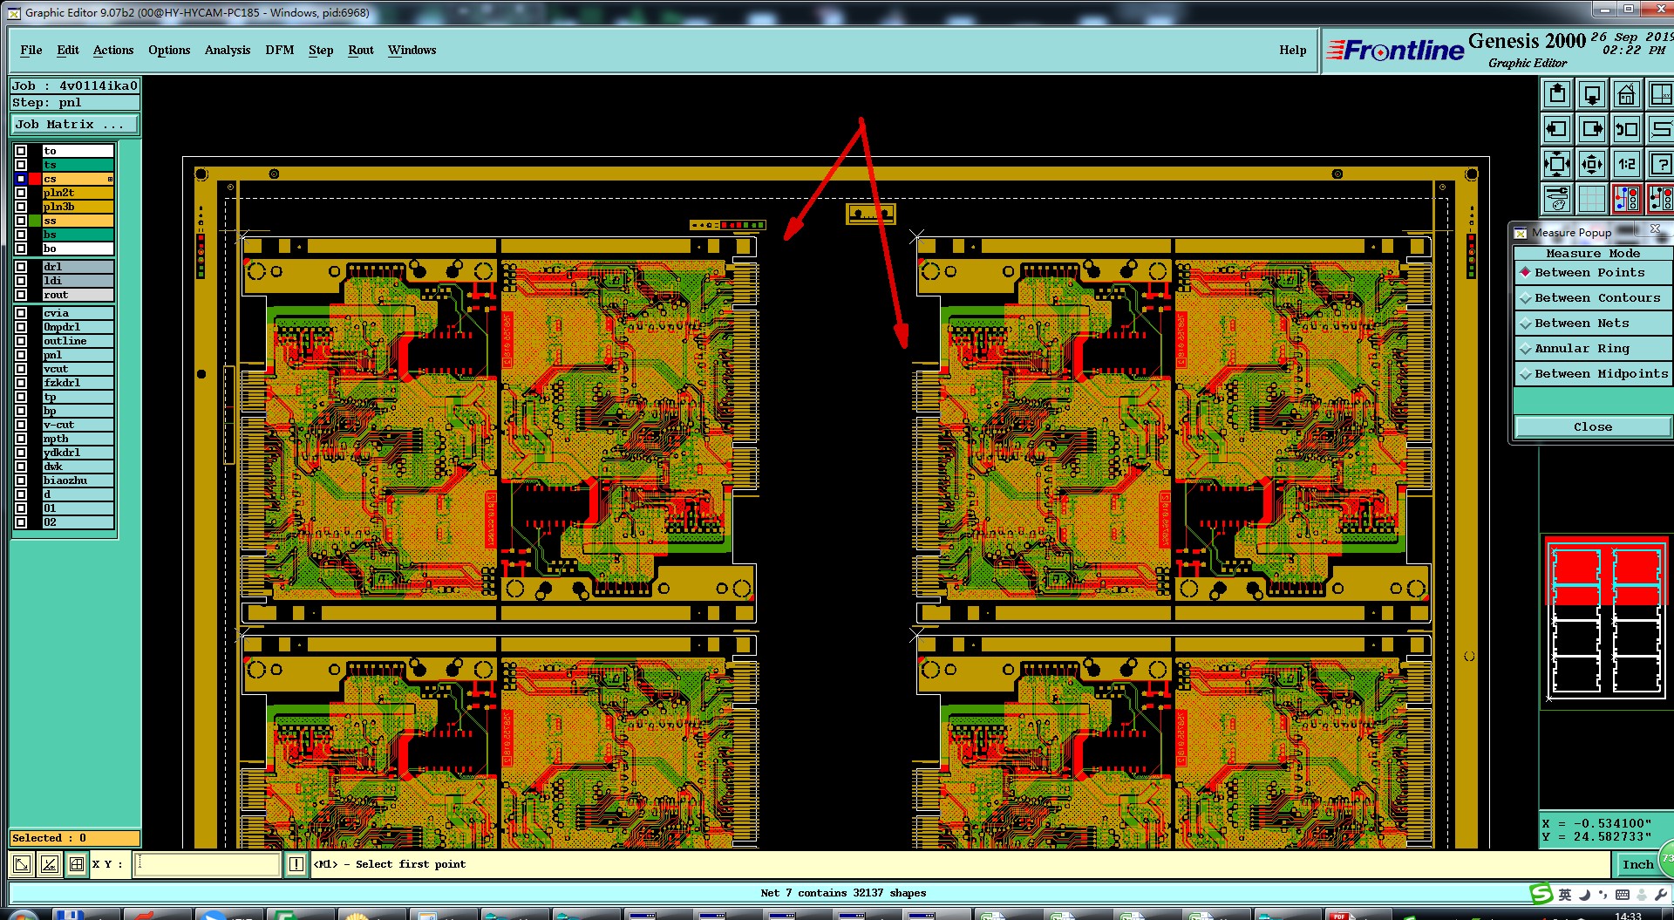Click the grid display icon
The image size is (1674, 920).
1592,199
